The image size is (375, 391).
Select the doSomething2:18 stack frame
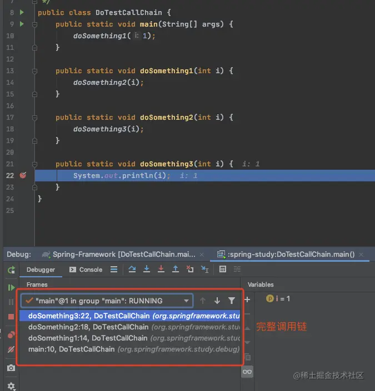pyautogui.click(x=129, y=327)
